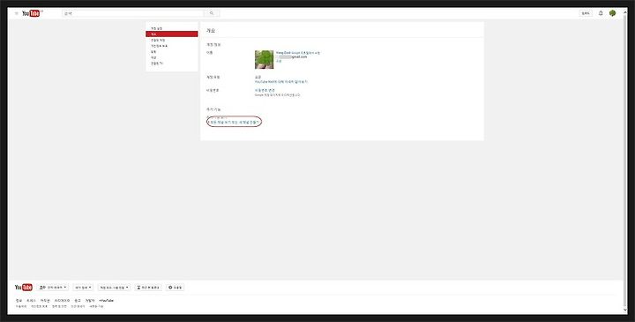Focus the YouTube search input field
Screen dimensions: 635x322
pos(133,13)
